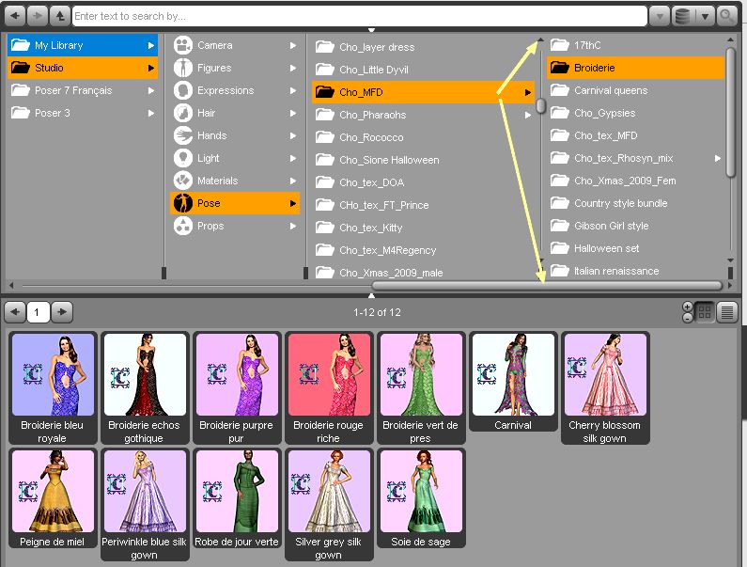This screenshot has width=747, height=567.
Task: Open the Poser 7 Français library
Action: click(x=83, y=90)
